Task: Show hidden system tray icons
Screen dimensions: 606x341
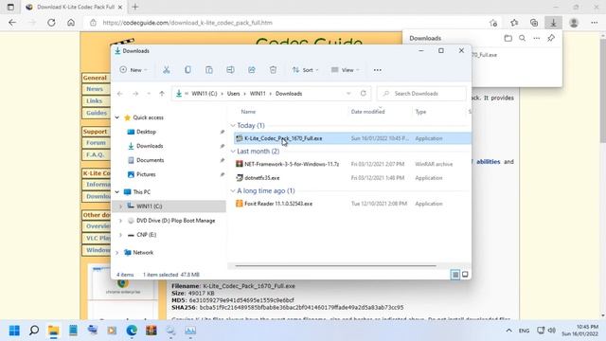Action: 509,331
